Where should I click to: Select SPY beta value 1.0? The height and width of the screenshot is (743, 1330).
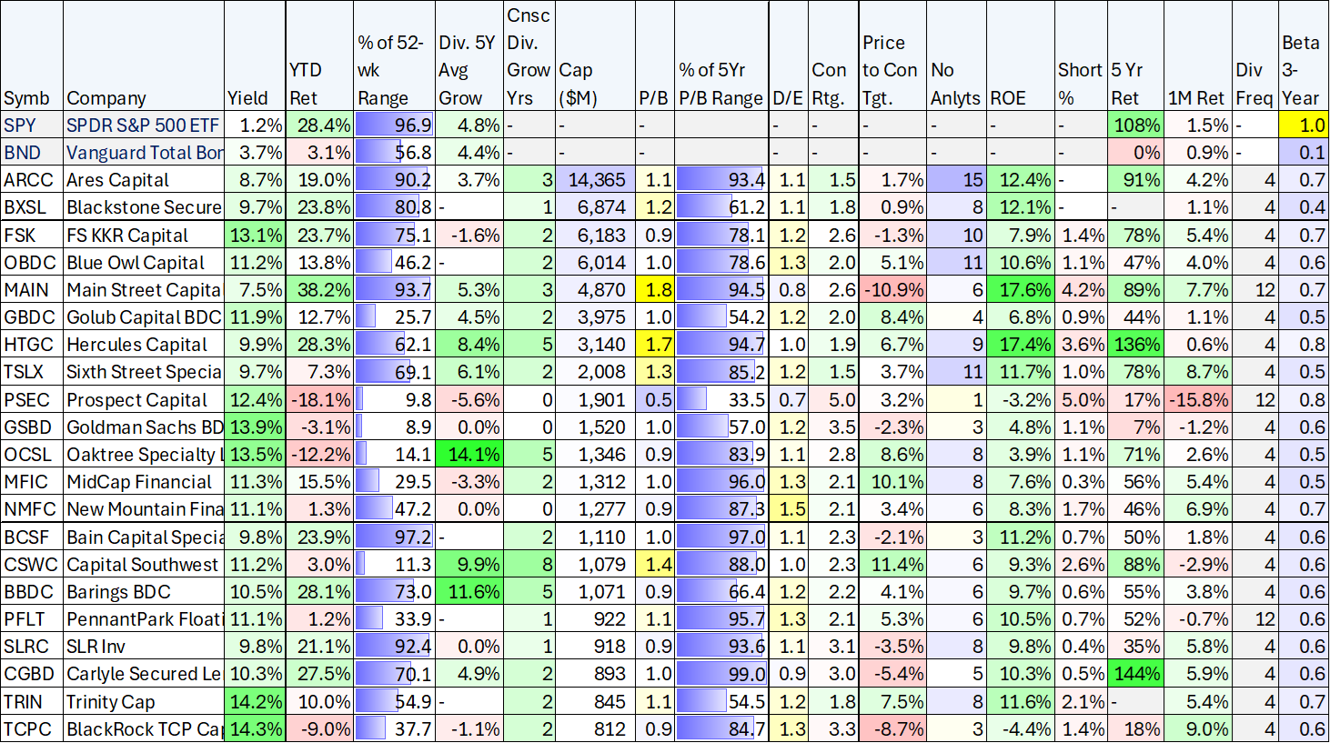click(1304, 125)
